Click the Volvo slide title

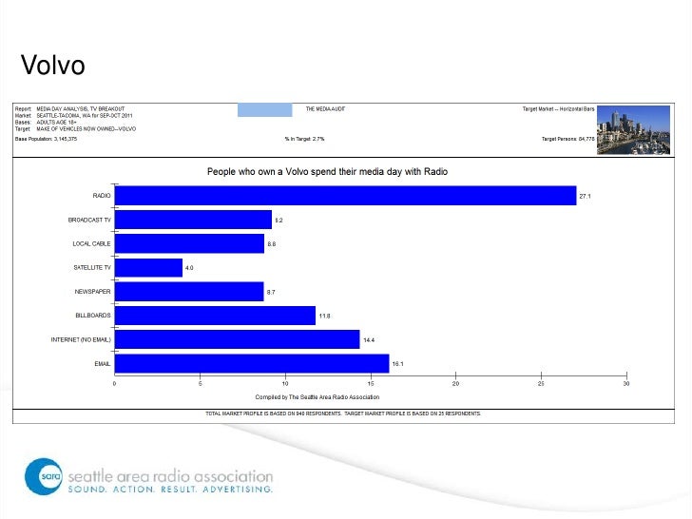point(52,66)
